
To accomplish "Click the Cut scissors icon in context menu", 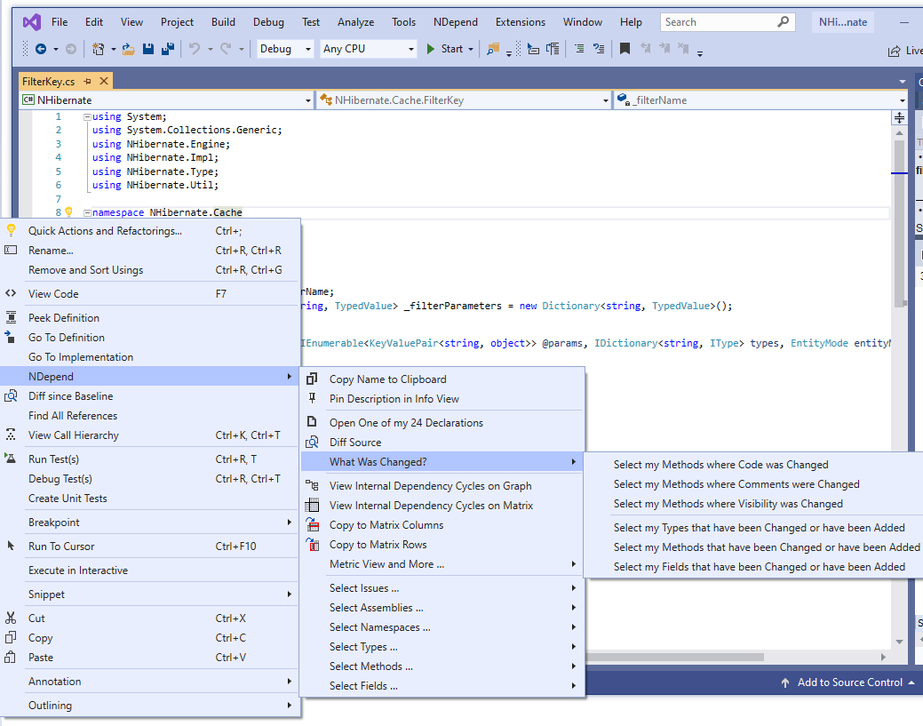I will (11, 618).
